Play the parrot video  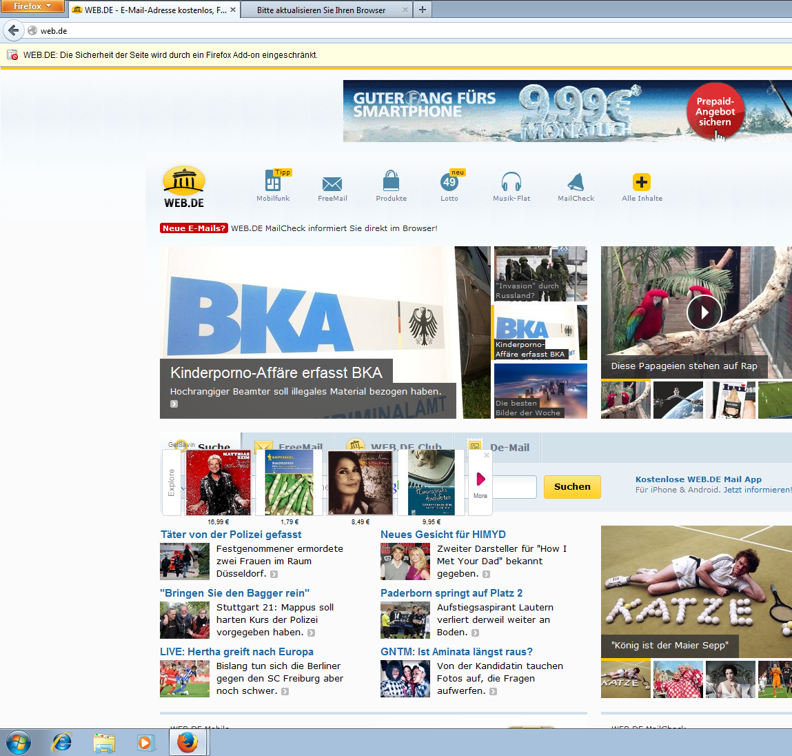(704, 312)
